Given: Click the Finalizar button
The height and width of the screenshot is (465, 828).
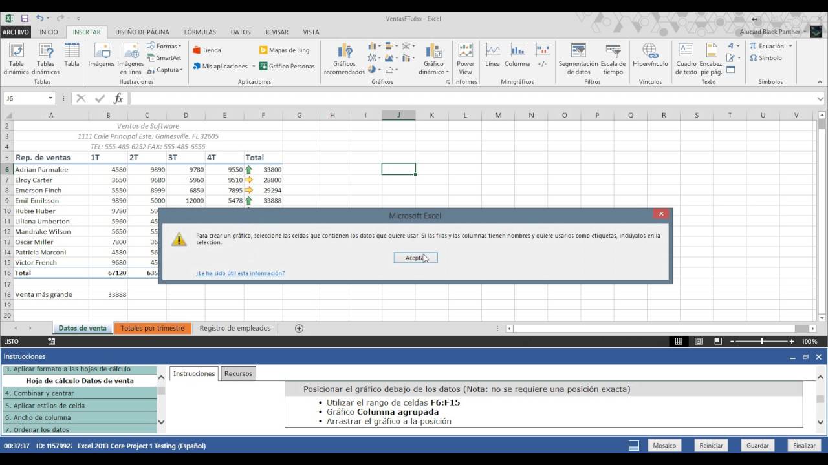Looking at the screenshot, I should pos(805,446).
